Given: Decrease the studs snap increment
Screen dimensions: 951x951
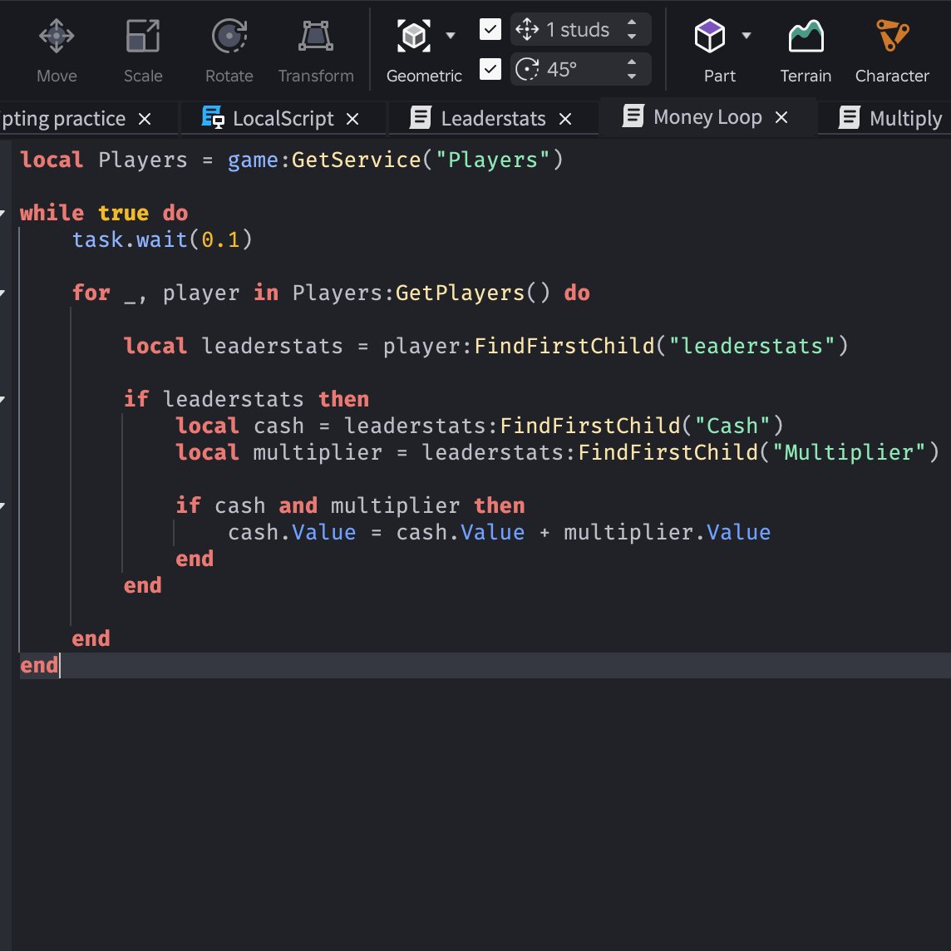Looking at the screenshot, I should coord(632,37).
